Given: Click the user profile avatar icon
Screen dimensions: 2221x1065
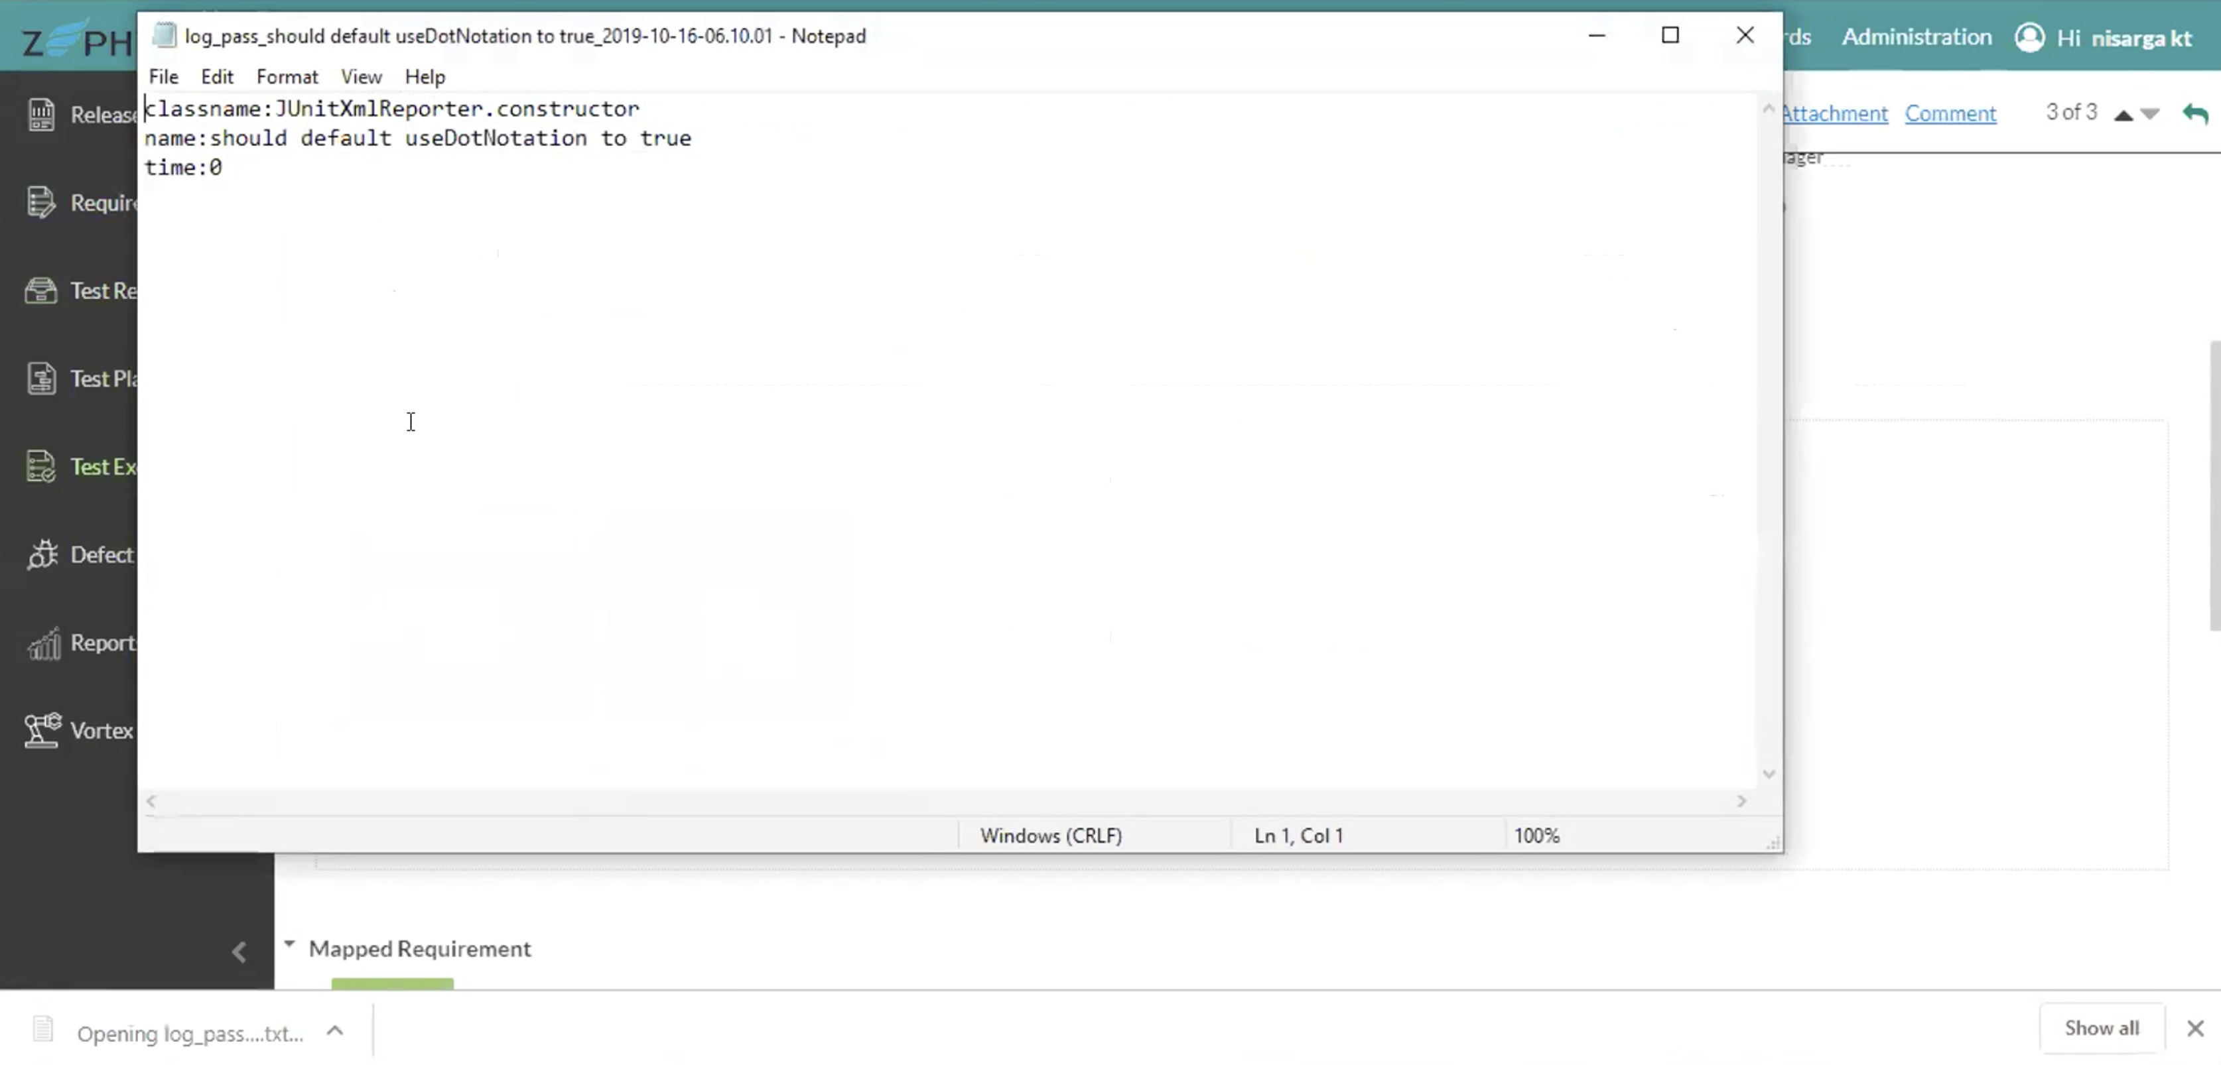Looking at the screenshot, I should [x=2029, y=38].
